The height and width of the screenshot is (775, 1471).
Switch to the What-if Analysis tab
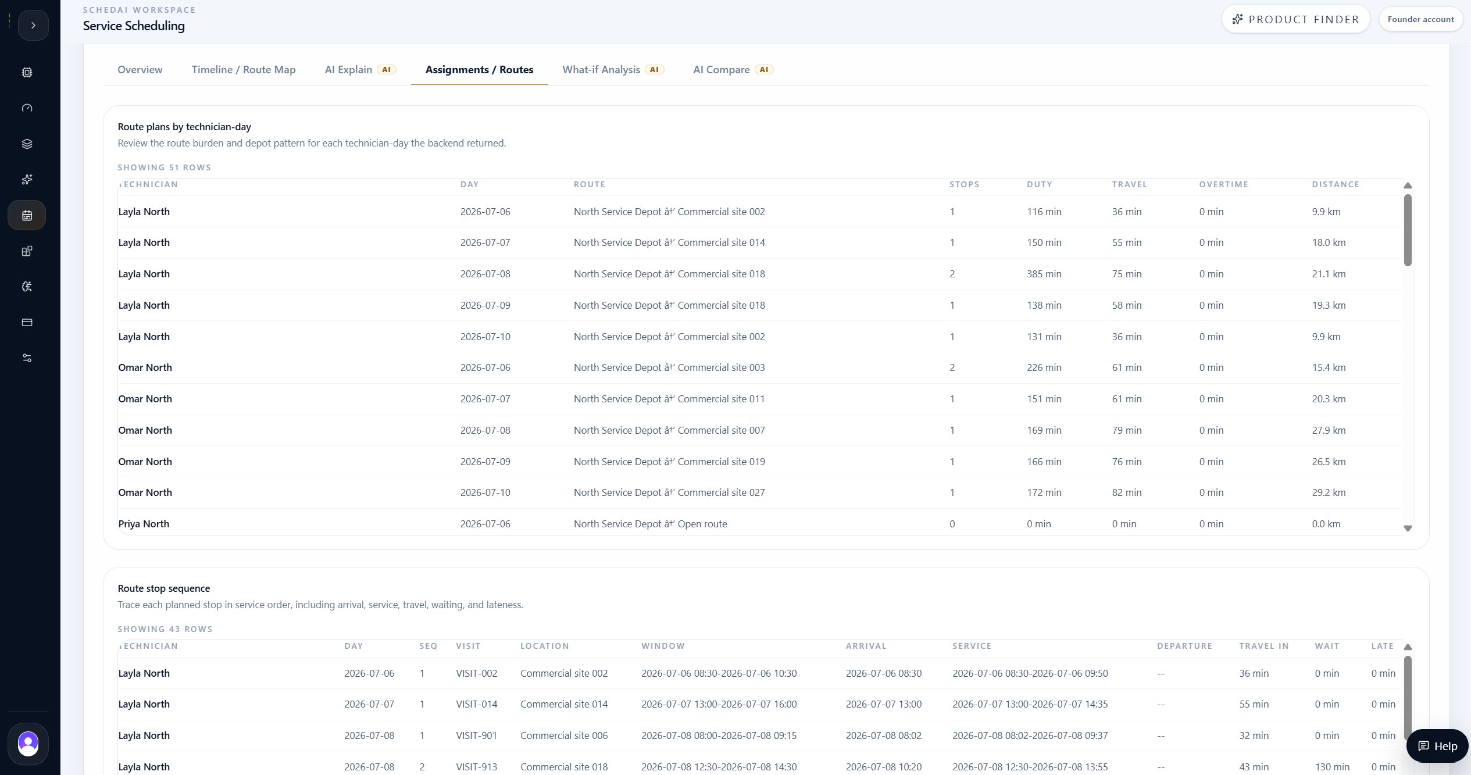pyautogui.click(x=613, y=70)
